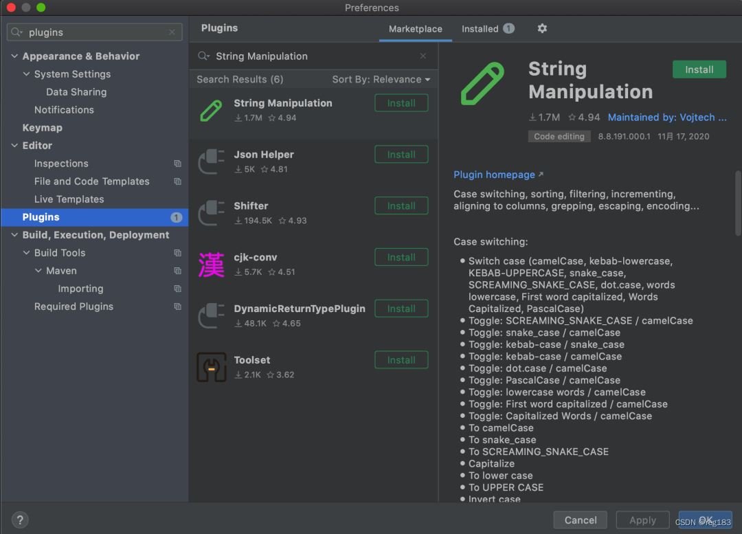The height and width of the screenshot is (534, 742).
Task: Click the plugins settings gear icon
Action: tap(542, 29)
